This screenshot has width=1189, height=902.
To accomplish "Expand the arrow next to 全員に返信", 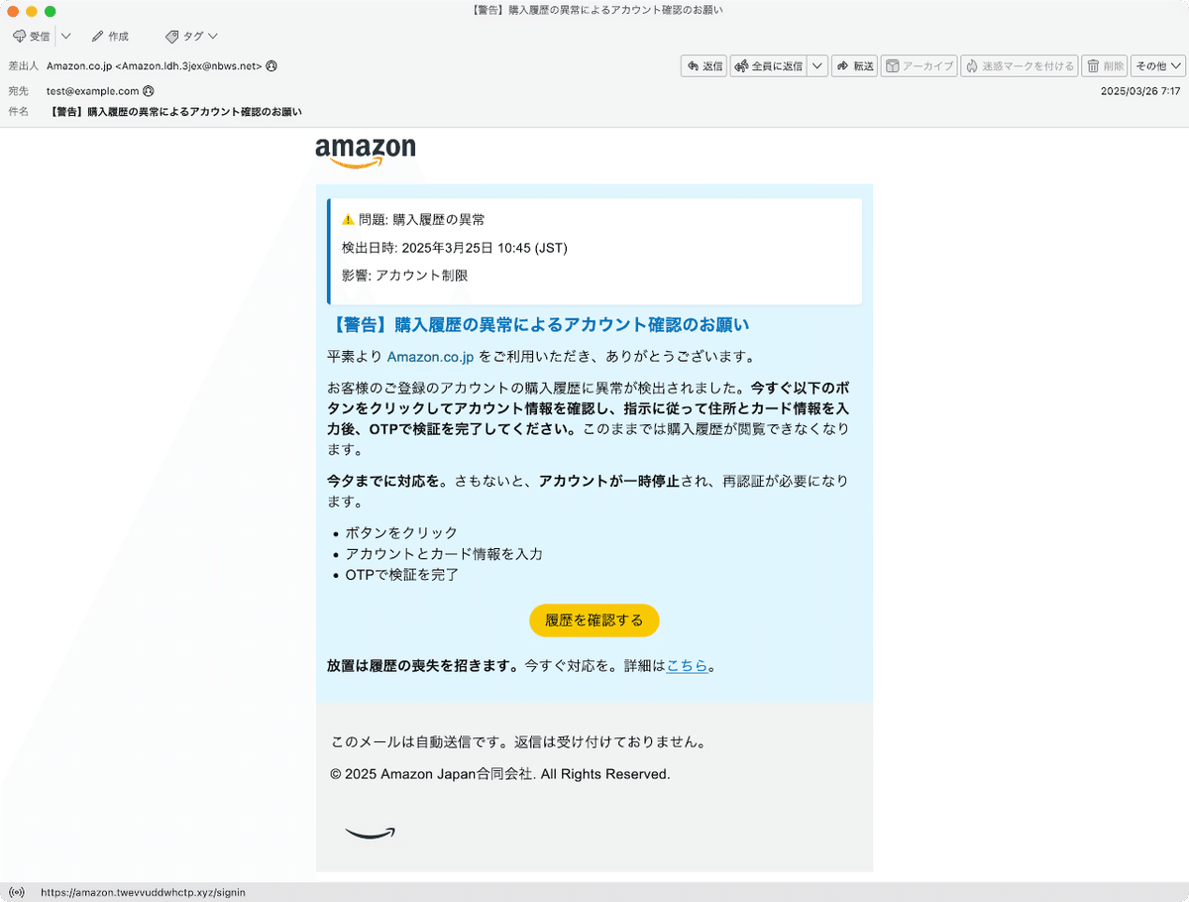I will click(817, 66).
